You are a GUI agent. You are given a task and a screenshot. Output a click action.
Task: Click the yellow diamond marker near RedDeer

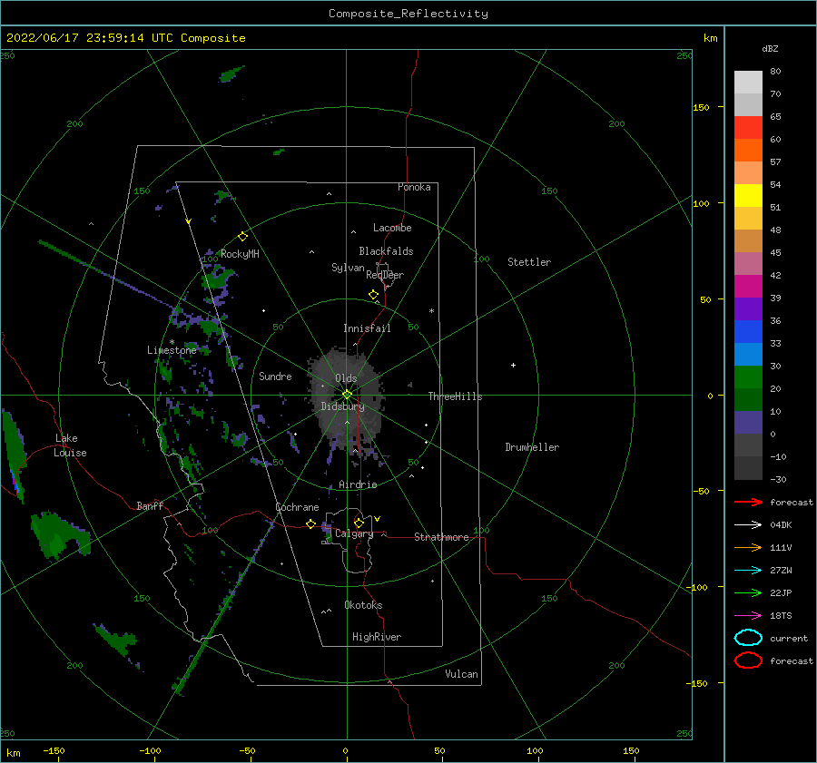tap(373, 294)
